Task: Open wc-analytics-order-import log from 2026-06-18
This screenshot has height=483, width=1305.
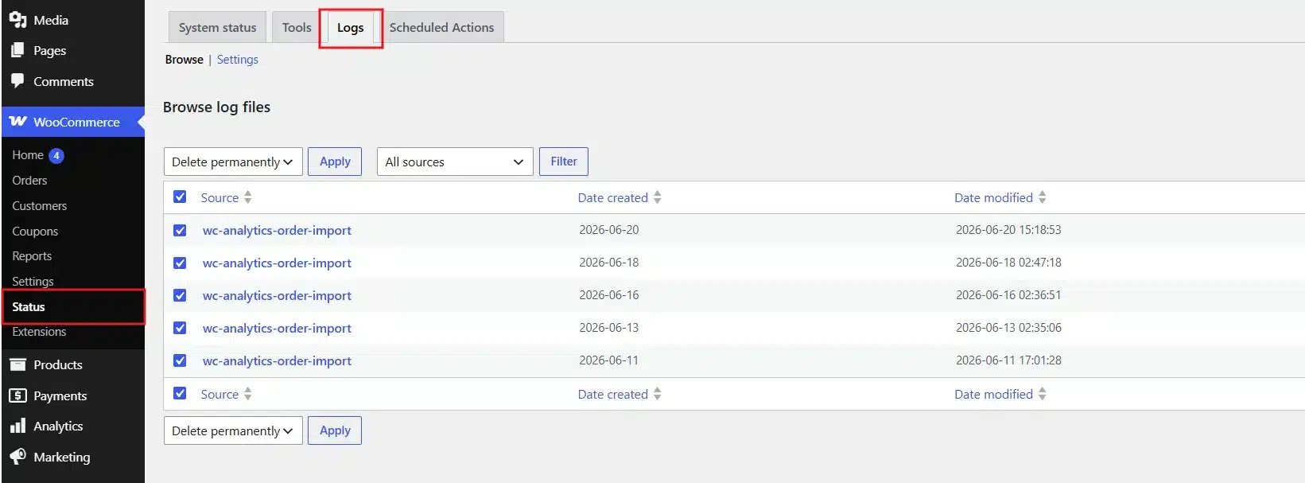Action: 277,263
